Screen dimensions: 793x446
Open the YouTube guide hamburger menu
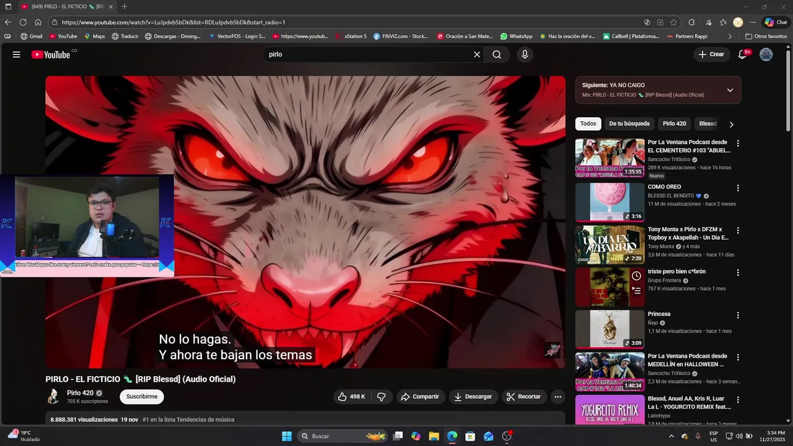pyautogui.click(x=17, y=55)
